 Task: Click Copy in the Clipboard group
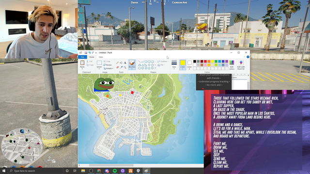[x=90, y=65]
